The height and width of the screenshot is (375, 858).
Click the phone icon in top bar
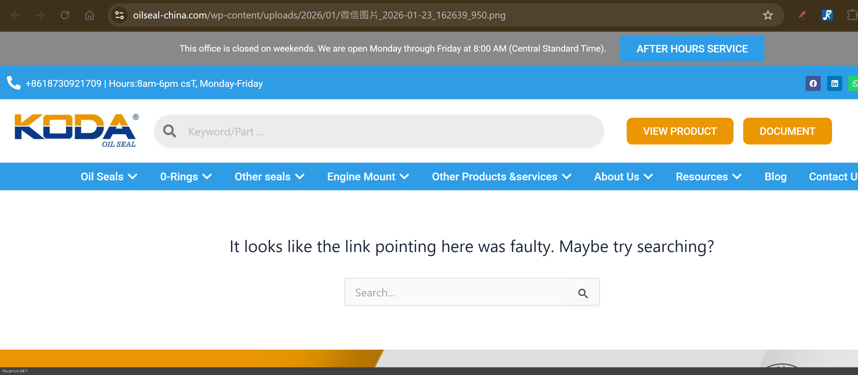pos(14,83)
